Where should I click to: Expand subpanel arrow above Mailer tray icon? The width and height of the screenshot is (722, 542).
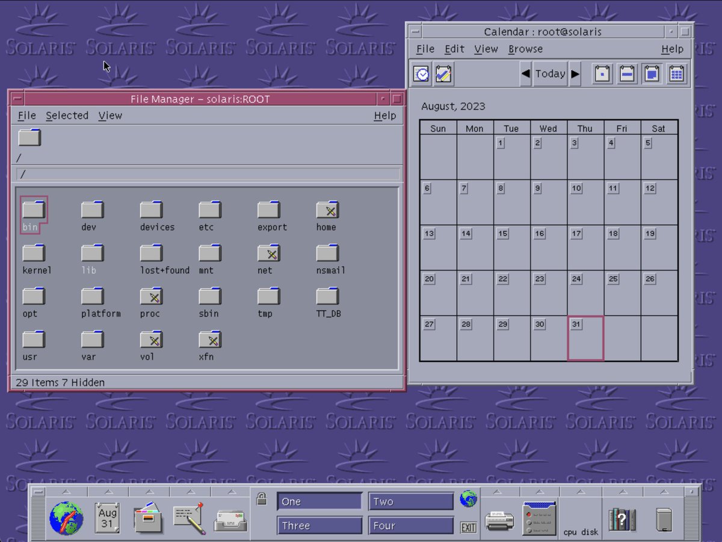coord(231,491)
